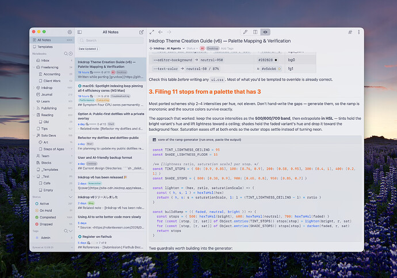Open note 'Refactor my dotfiles and dotfiles-public'

[x=110, y=143]
